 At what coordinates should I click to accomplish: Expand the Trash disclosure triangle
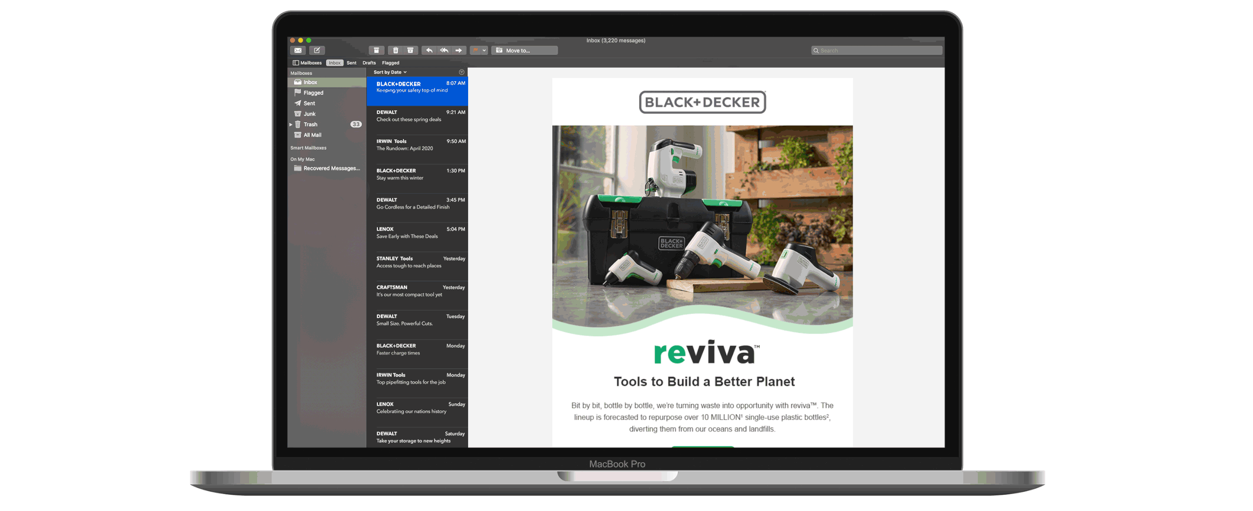tap(291, 124)
